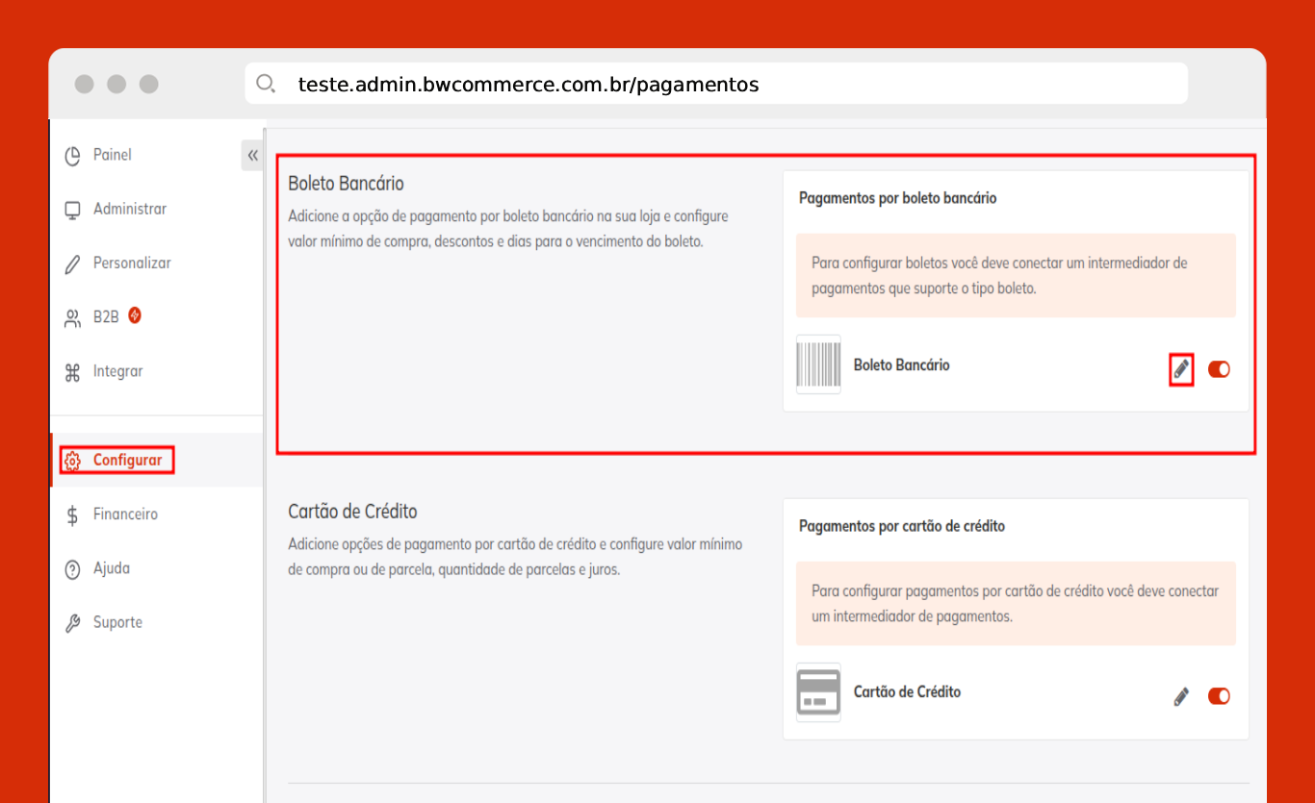
Task: Click the Cartão de Crédito card thumbnail
Action: click(818, 692)
